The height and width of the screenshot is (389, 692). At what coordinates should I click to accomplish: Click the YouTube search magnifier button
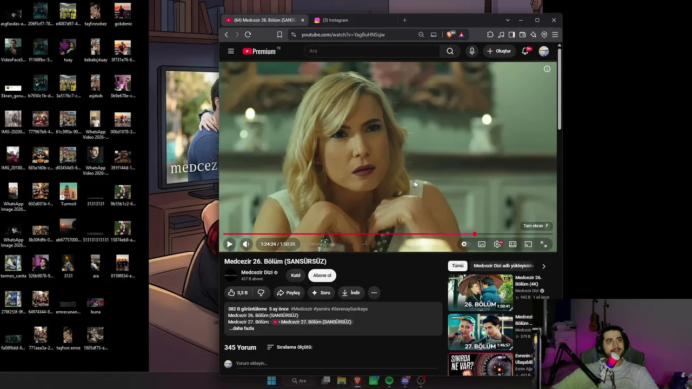(x=450, y=51)
